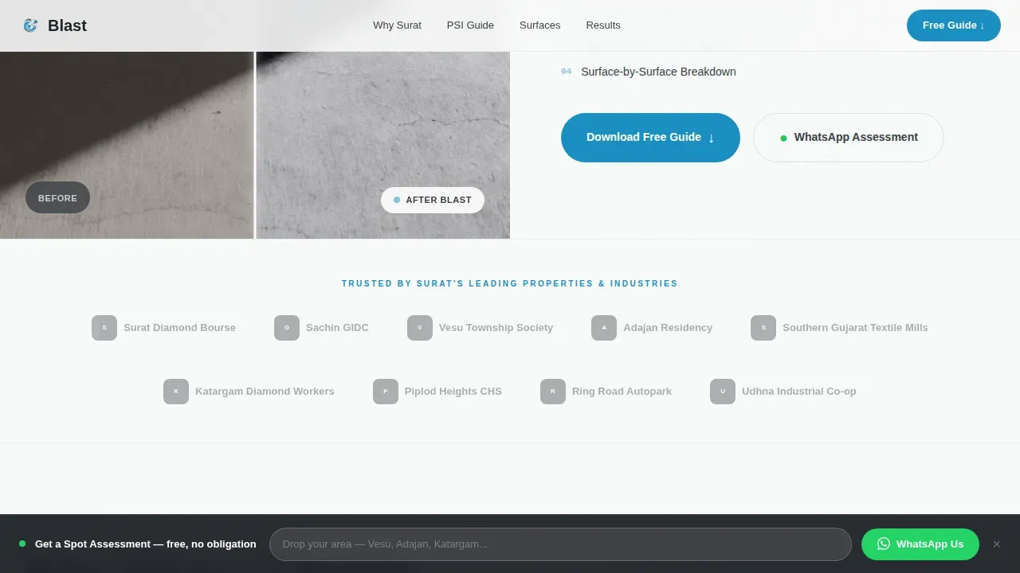
Task: Click the green WhatsApp Us button
Action: [920, 544]
